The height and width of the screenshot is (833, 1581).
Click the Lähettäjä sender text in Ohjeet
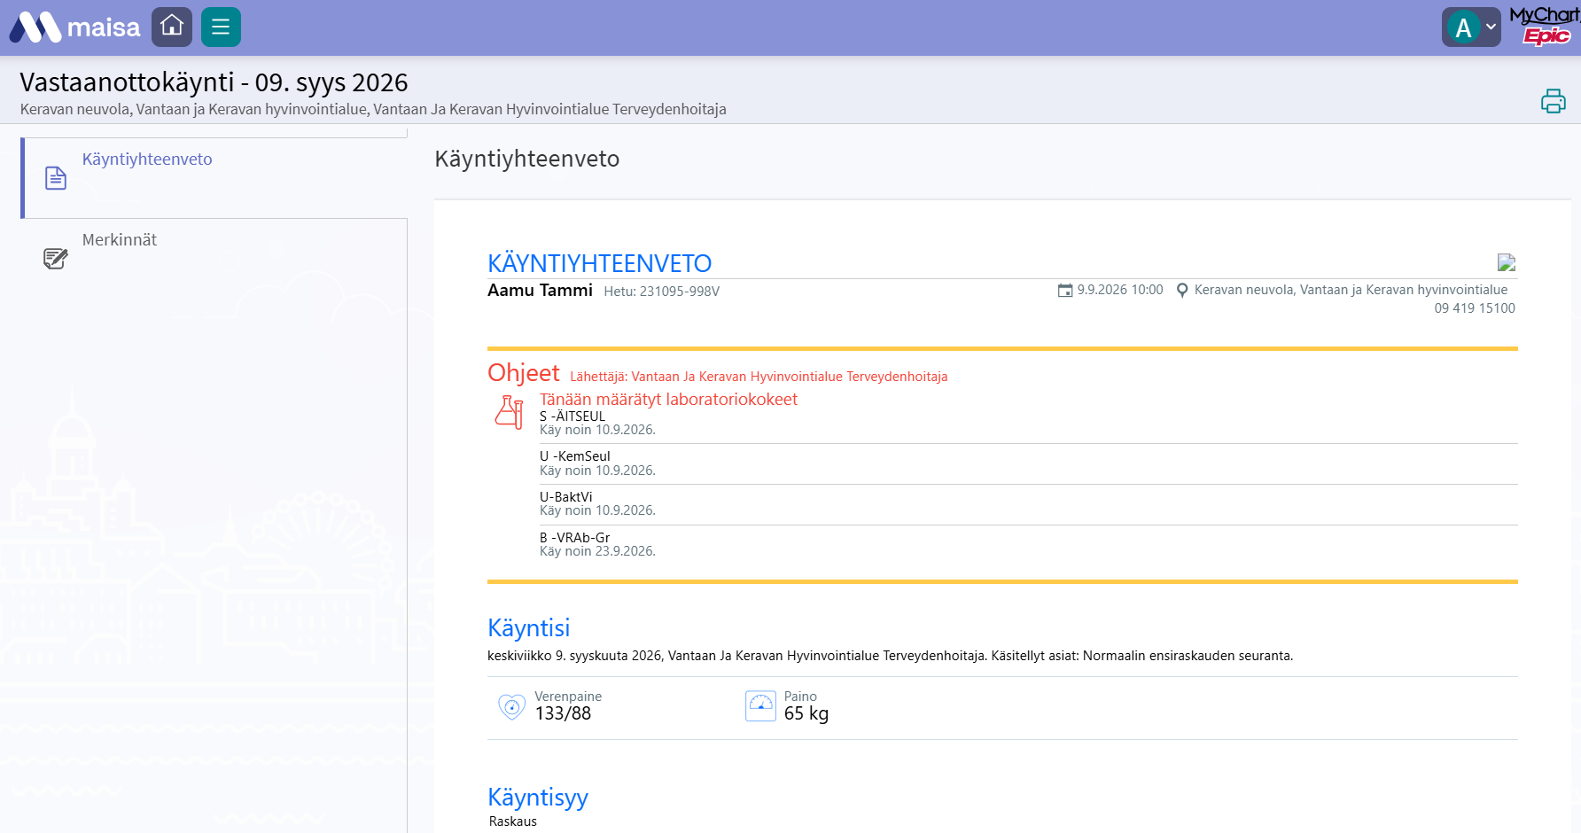point(759,377)
